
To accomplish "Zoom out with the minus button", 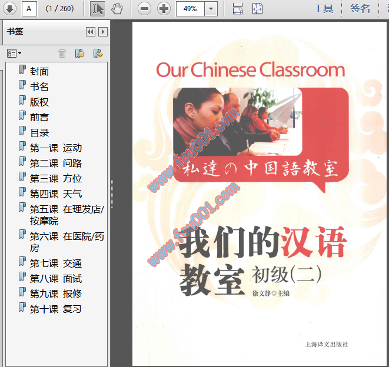I will click(x=144, y=9).
